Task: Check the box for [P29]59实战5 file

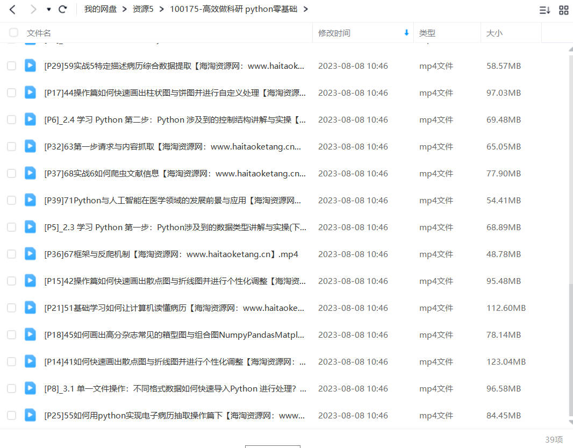Action: tap(12, 66)
